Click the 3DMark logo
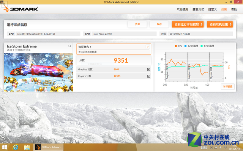This screenshot has height=151, width=243. click(21, 9)
